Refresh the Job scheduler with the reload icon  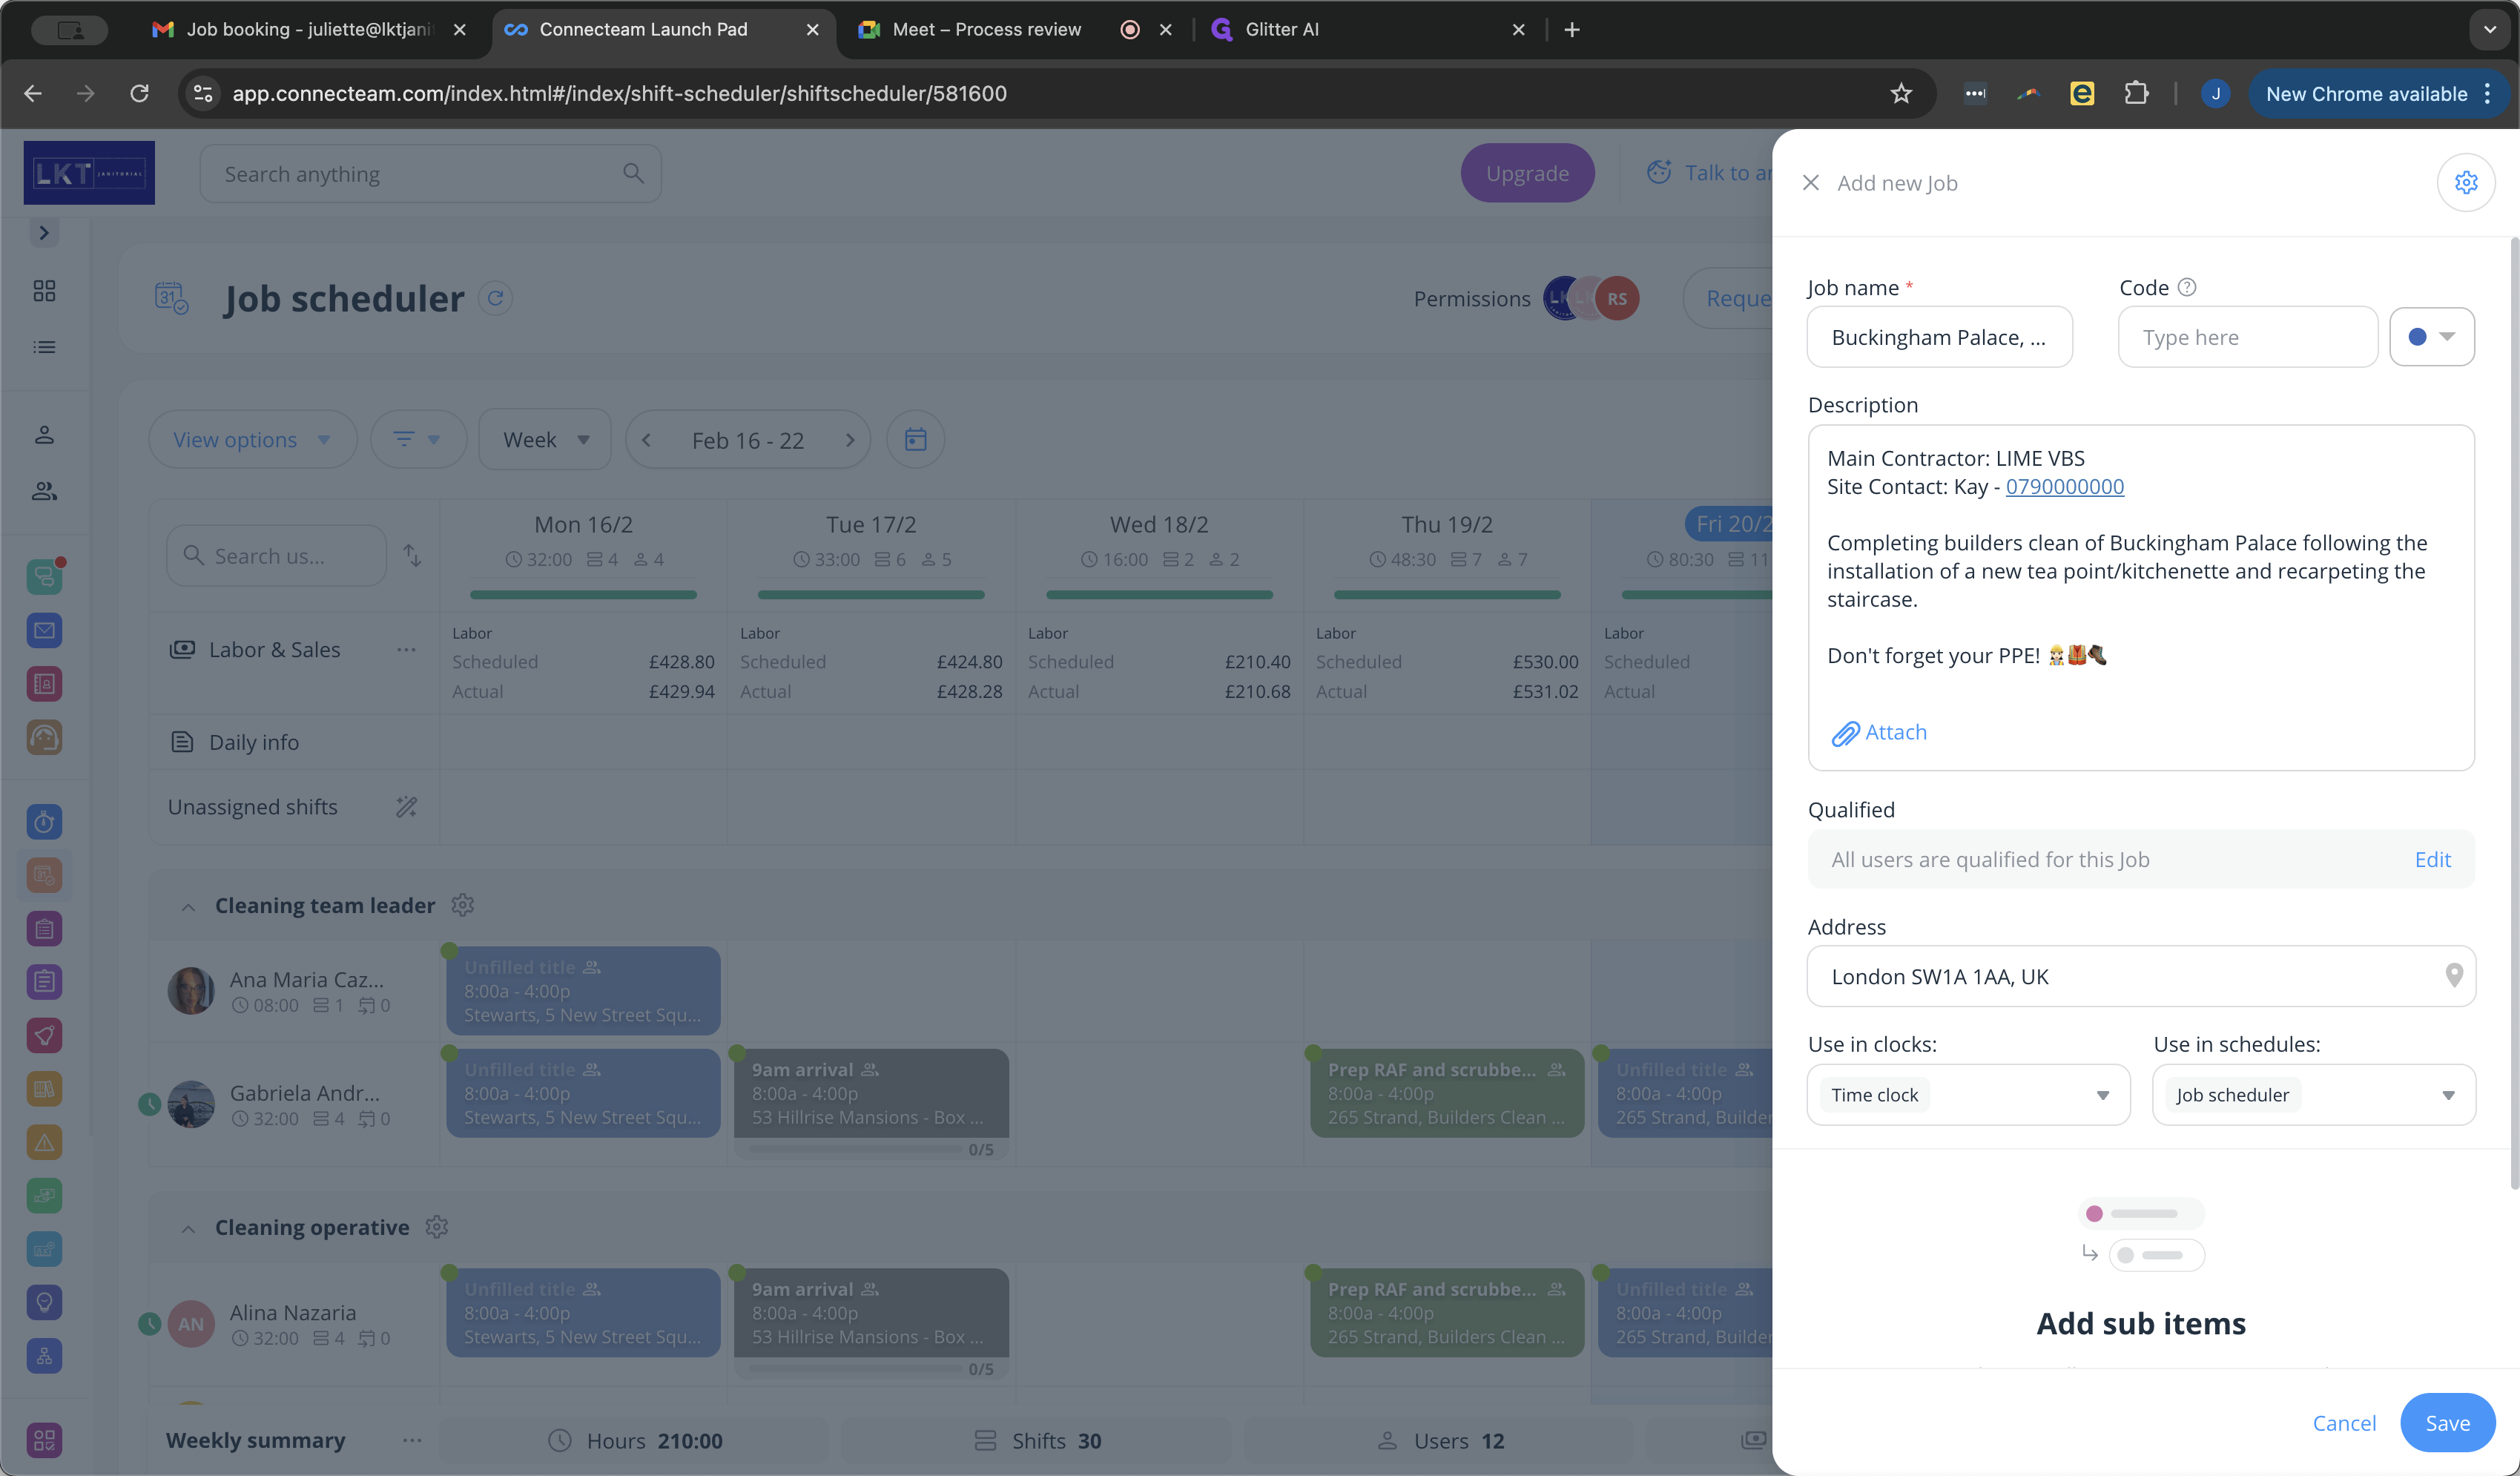point(495,298)
